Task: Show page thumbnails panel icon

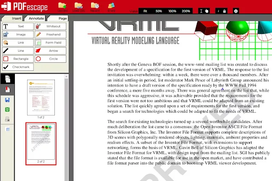Action: click(8, 79)
